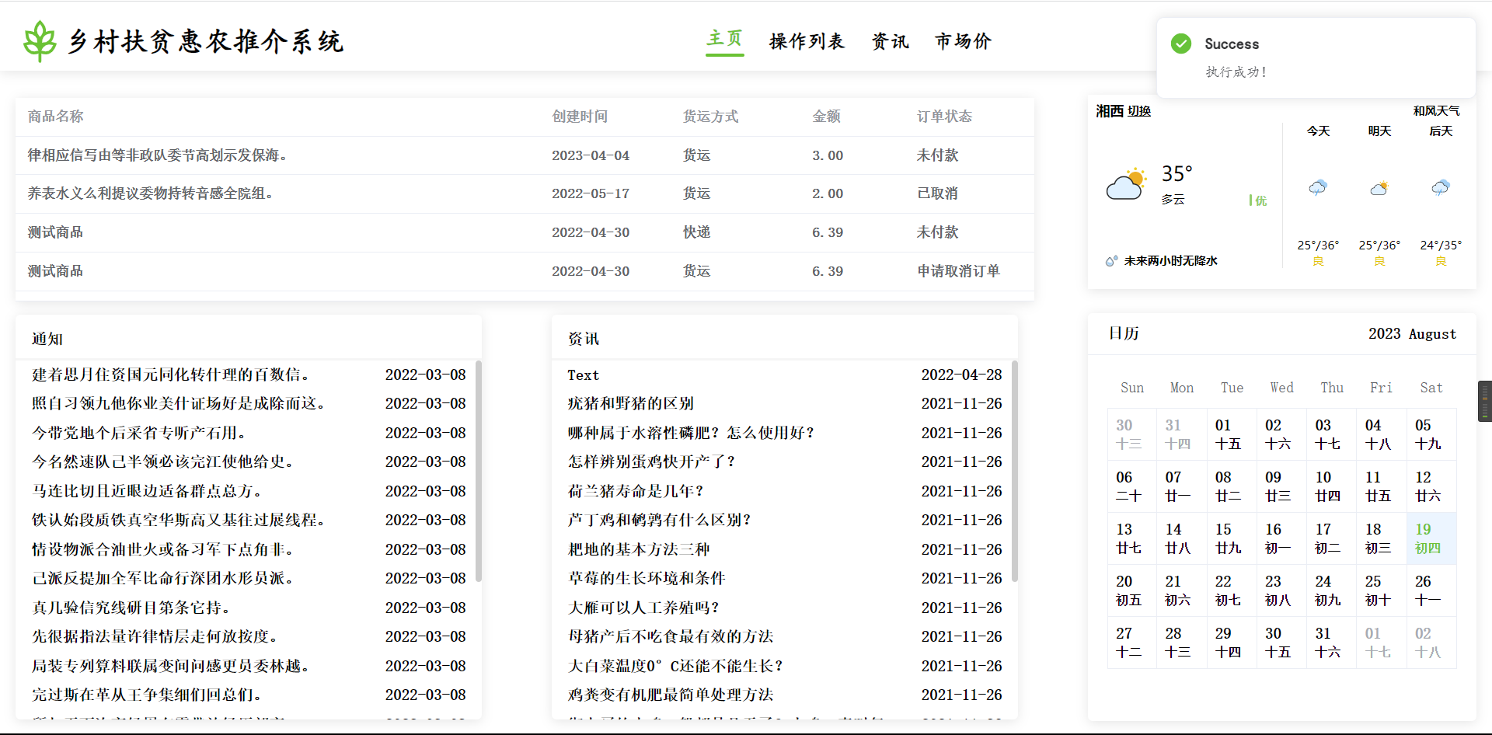1492x735 pixels.
Task: Click the current cloudy weather icon
Action: (x=1127, y=184)
